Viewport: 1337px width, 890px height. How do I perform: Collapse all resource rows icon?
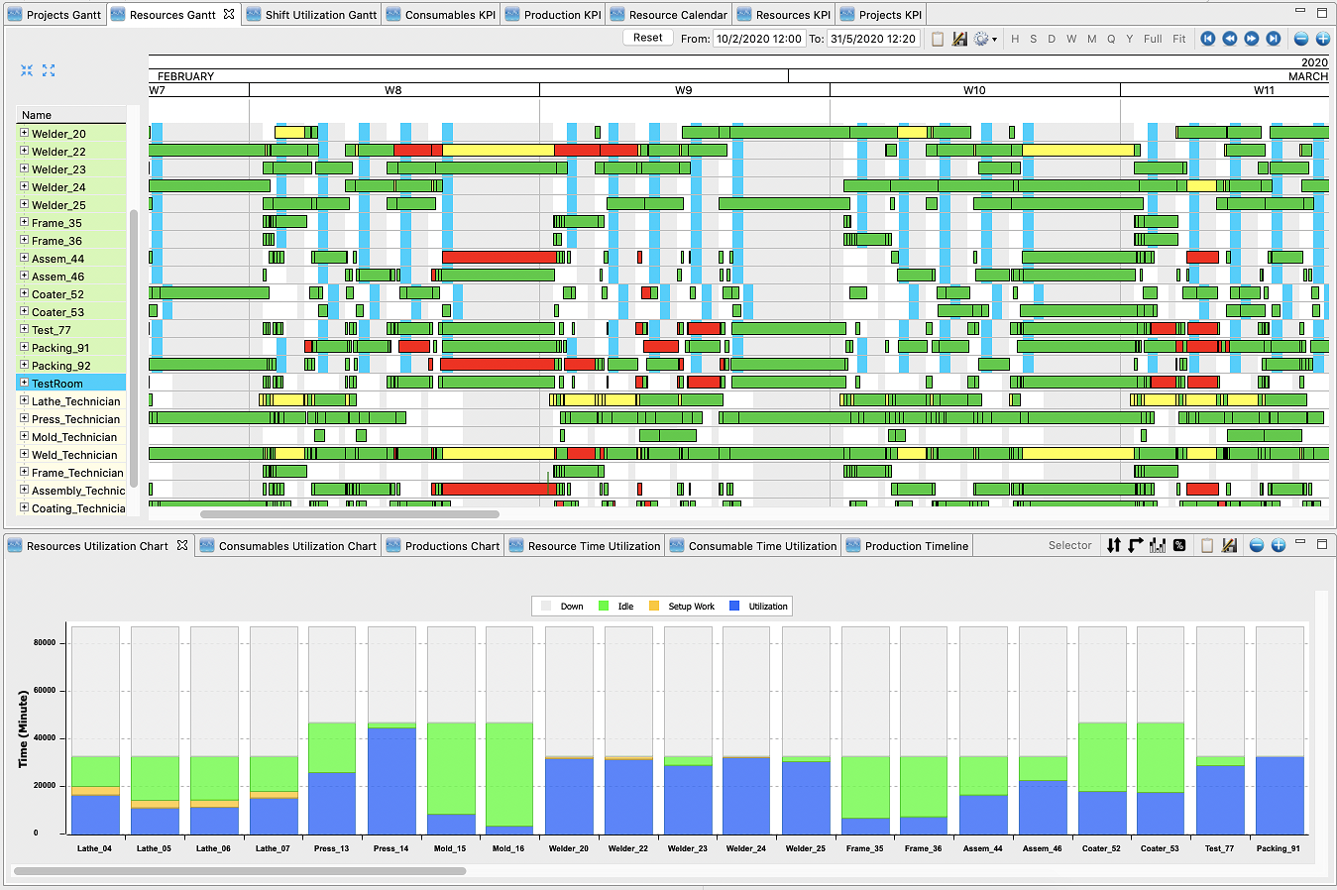coord(27,70)
